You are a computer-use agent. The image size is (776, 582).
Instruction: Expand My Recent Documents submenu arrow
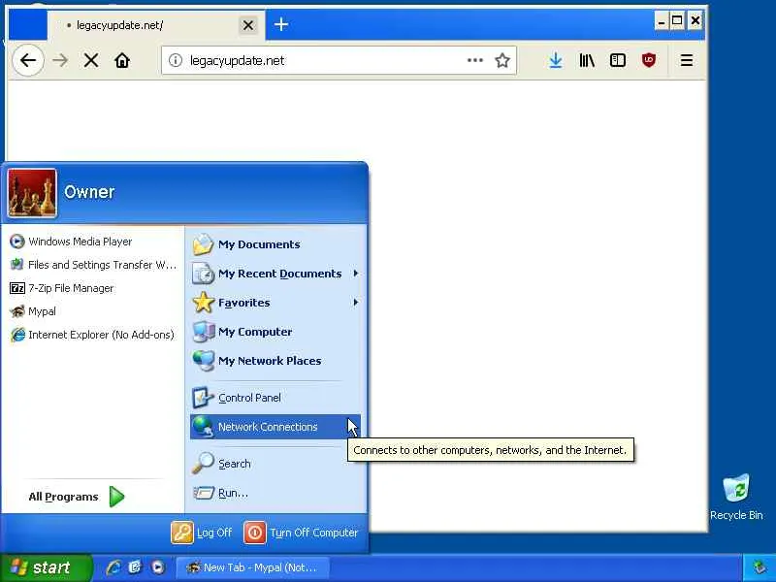[x=355, y=274]
